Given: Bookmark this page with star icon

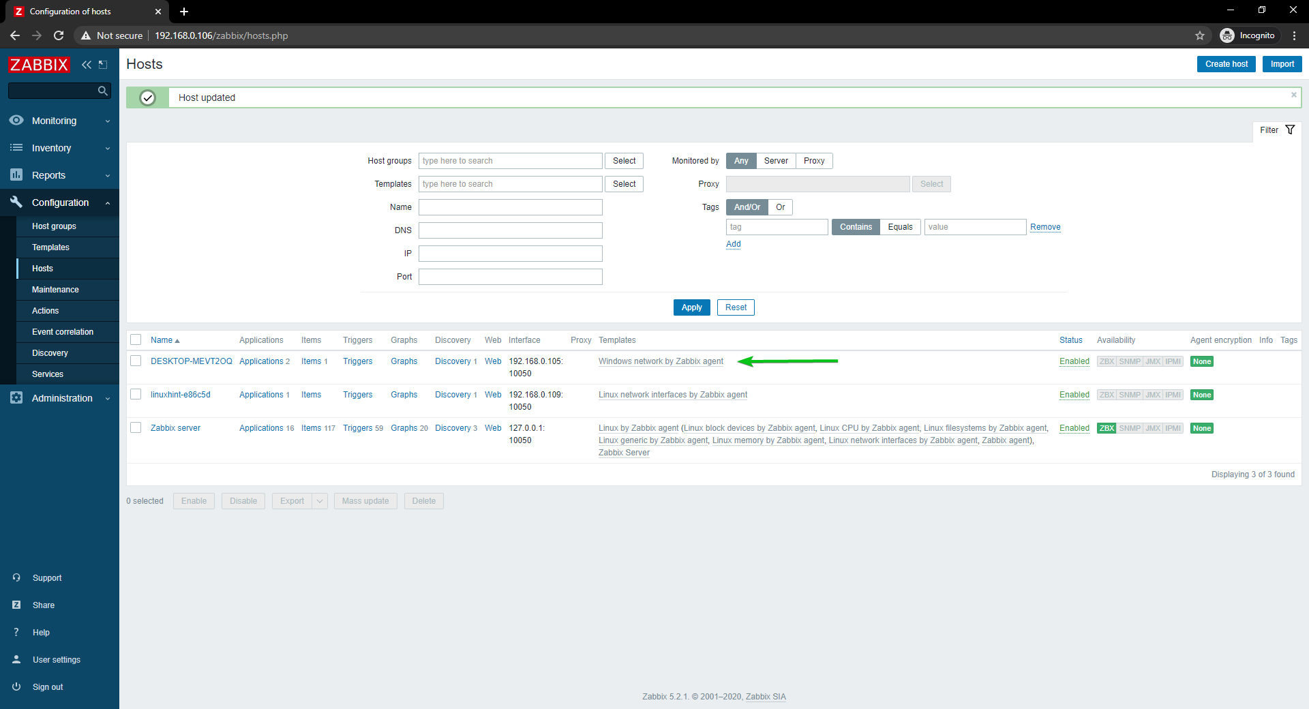Looking at the screenshot, I should point(1200,35).
